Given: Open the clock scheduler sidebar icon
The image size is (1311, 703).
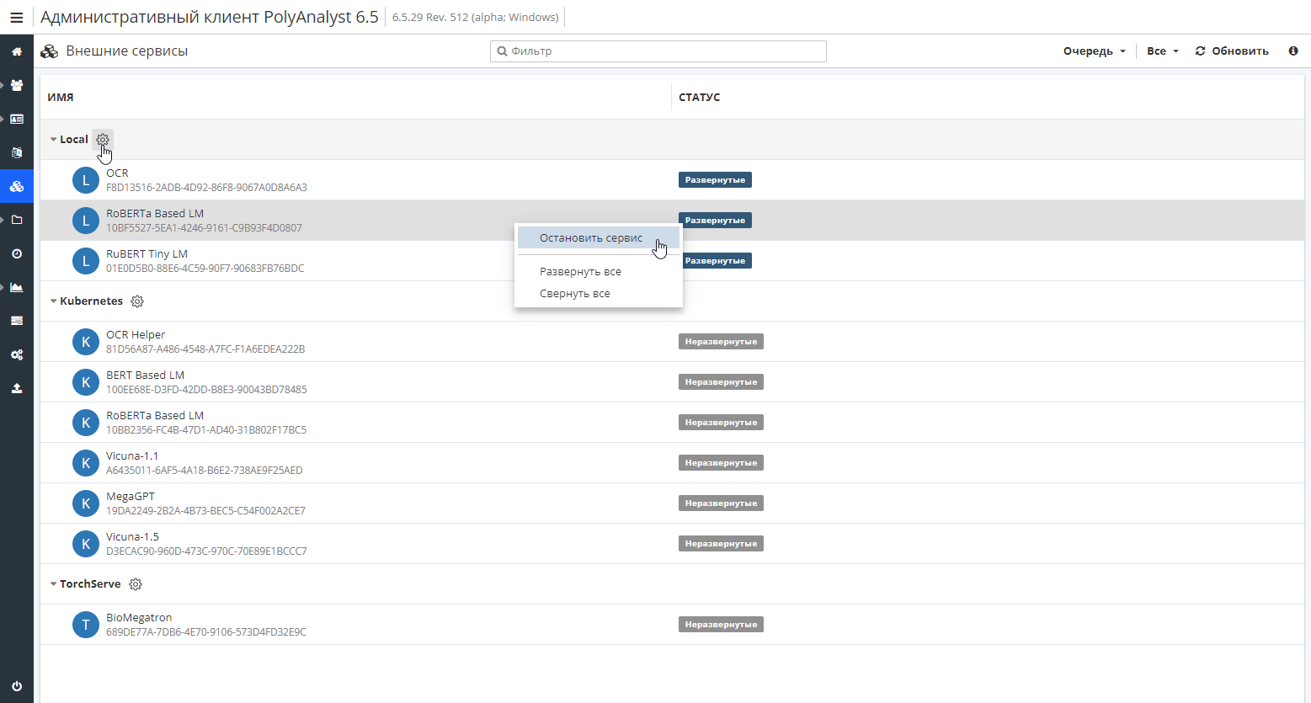Looking at the screenshot, I should [16, 253].
